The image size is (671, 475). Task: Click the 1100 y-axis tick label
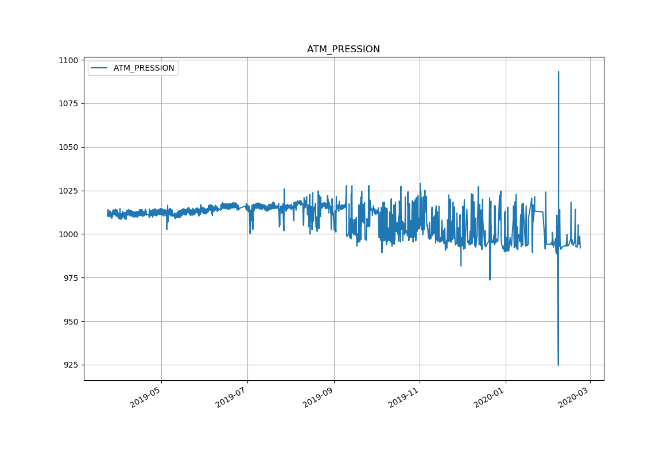[x=68, y=60]
